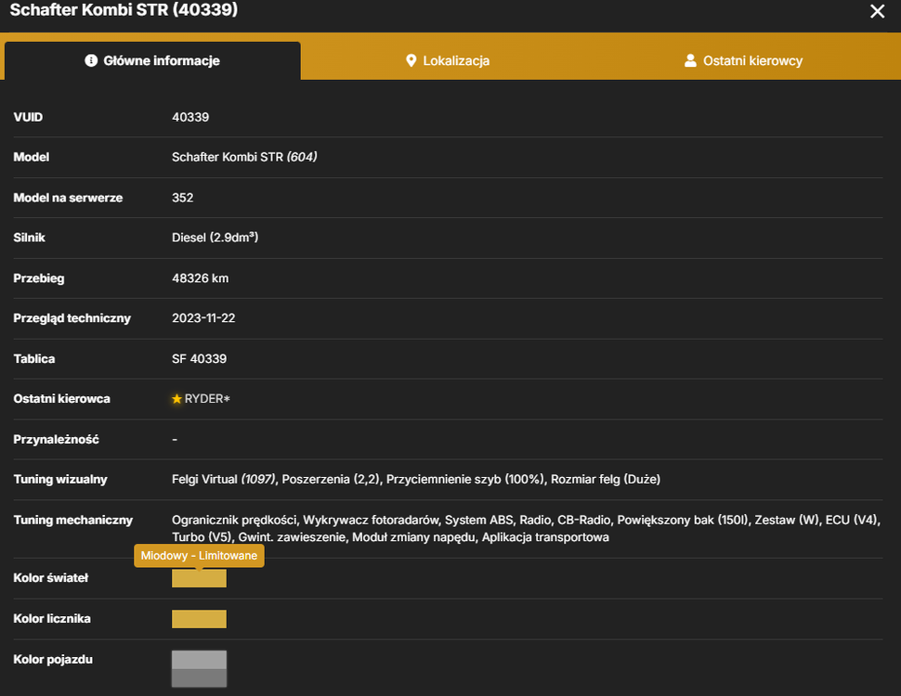The image size is (901, 696).
Task: Click the person icon for Ostatni kierowcy
Action: pyautogui.click(x=690, y=60)
